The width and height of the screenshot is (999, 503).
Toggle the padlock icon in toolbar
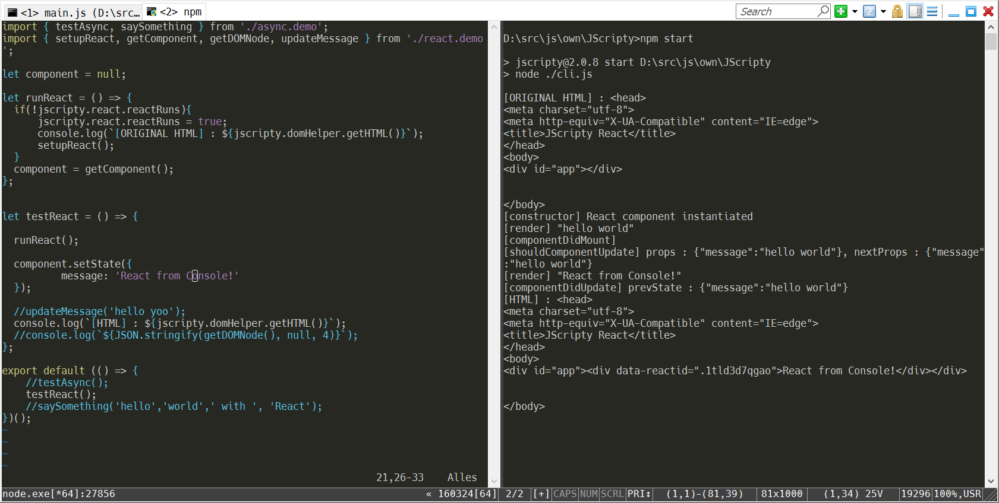pyautogui.click(x=897, y=11)
